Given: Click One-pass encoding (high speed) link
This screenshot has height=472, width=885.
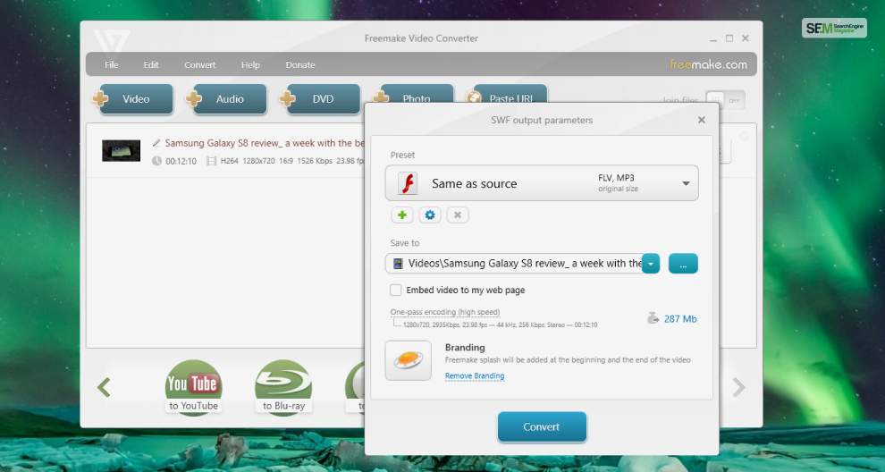Looking at the screenshot, I should [445, 312].
